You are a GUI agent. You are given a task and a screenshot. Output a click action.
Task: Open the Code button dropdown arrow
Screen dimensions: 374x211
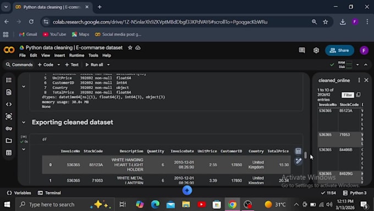point(58,65)
